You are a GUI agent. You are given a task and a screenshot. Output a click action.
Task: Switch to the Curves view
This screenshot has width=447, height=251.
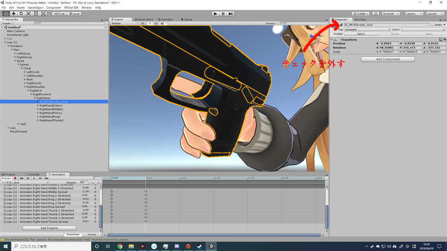tap(92, 235)
